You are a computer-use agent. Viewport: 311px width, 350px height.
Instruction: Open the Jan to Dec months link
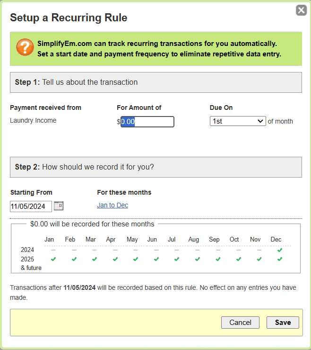coord(112,205)
